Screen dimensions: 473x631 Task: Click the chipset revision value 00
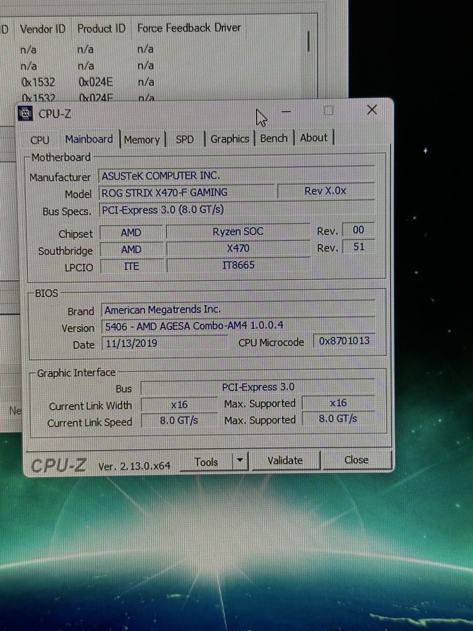click(x=358, y=230)
